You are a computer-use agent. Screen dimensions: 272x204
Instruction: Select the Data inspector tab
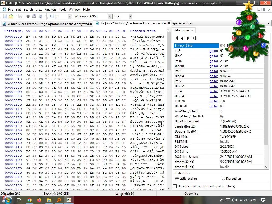(184, 30)
